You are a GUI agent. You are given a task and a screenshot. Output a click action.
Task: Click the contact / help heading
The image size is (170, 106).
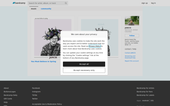point(131,49)
